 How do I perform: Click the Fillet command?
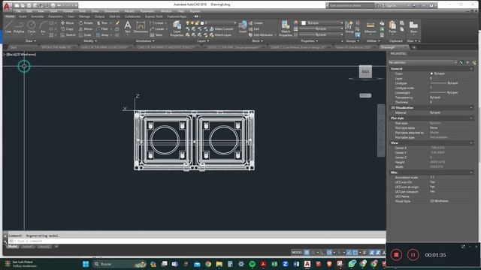tap(102, 29)
